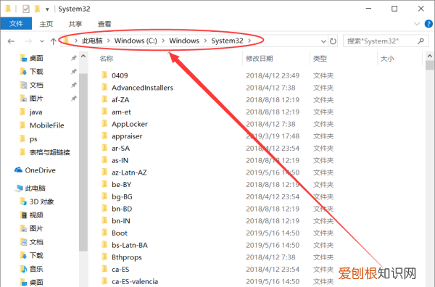
Task: Go forward with the right arrow
Action: [28, 41]
